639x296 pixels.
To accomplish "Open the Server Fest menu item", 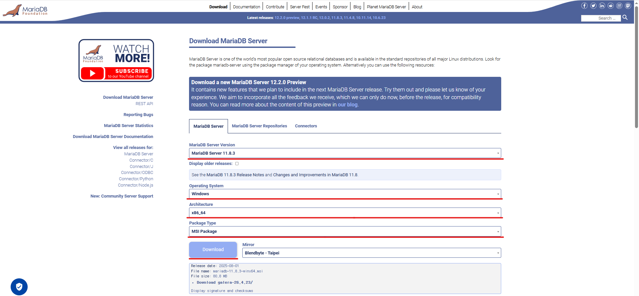I will (x=300, y=7).
